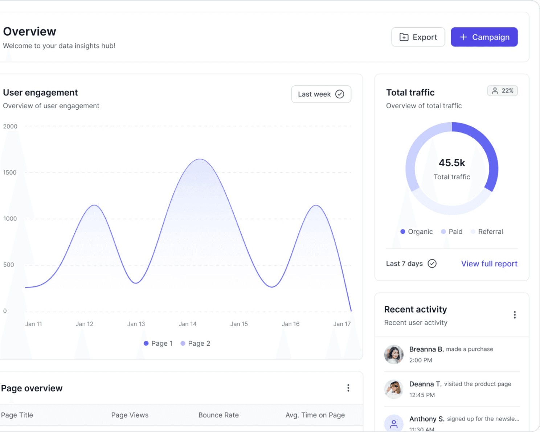Open Page overview three-dot options
Screen dimensions: 540x432
coord(348,388)
